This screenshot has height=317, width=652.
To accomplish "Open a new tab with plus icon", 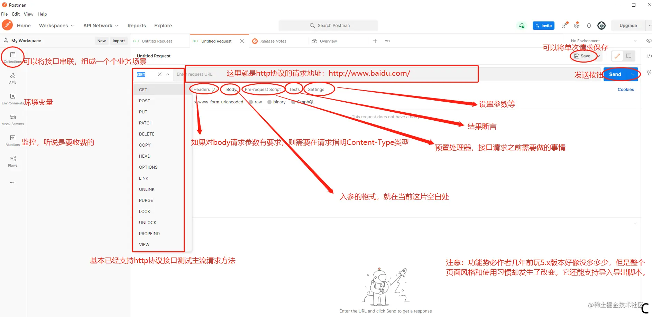I will click(375, 41).
